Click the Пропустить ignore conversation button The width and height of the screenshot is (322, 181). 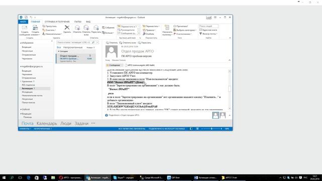tap(49, 26)
